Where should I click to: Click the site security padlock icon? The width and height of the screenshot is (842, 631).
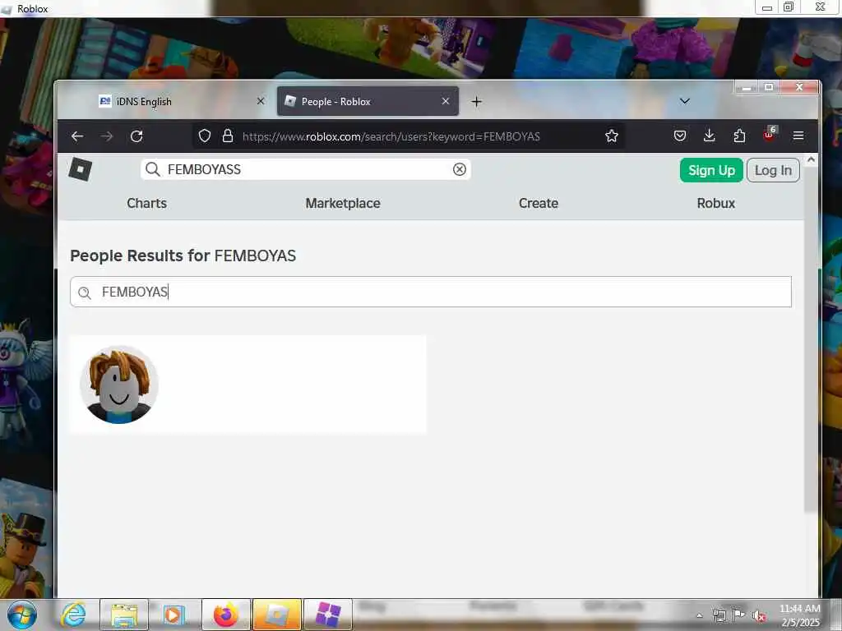pyautogui.click(x=228, y=136)
